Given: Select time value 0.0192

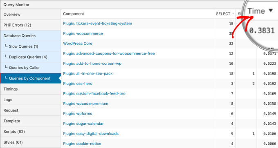Looking at the screenshot, I should 269,84.
